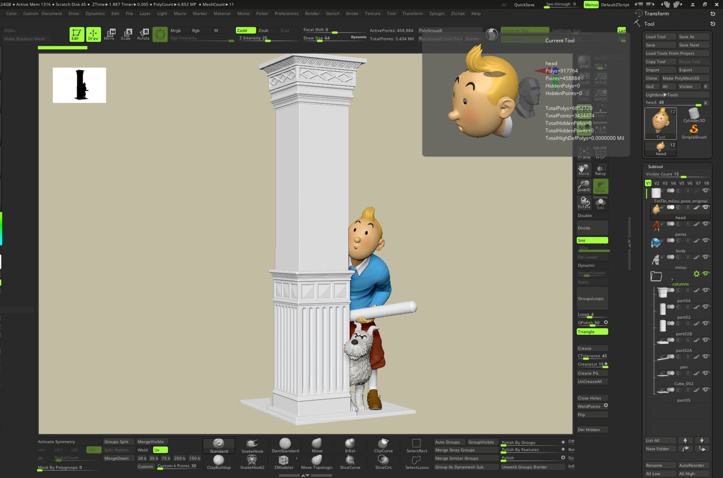Choose the Inflat brush
The image size is (723, 478).
point(350,446)
